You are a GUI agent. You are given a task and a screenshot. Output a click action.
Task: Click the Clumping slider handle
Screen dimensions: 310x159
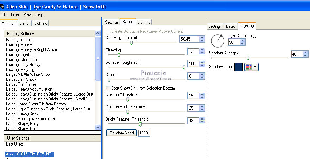(119, 55)
